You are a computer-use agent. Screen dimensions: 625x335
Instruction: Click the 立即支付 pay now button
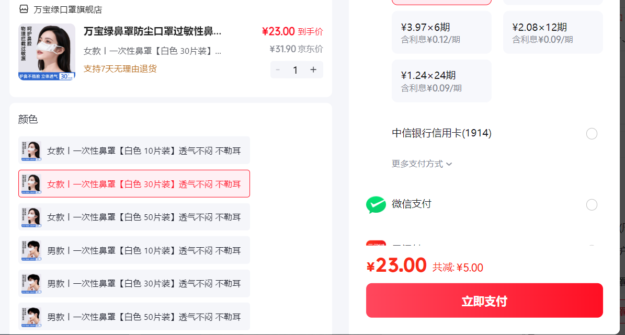click(484, 301)
